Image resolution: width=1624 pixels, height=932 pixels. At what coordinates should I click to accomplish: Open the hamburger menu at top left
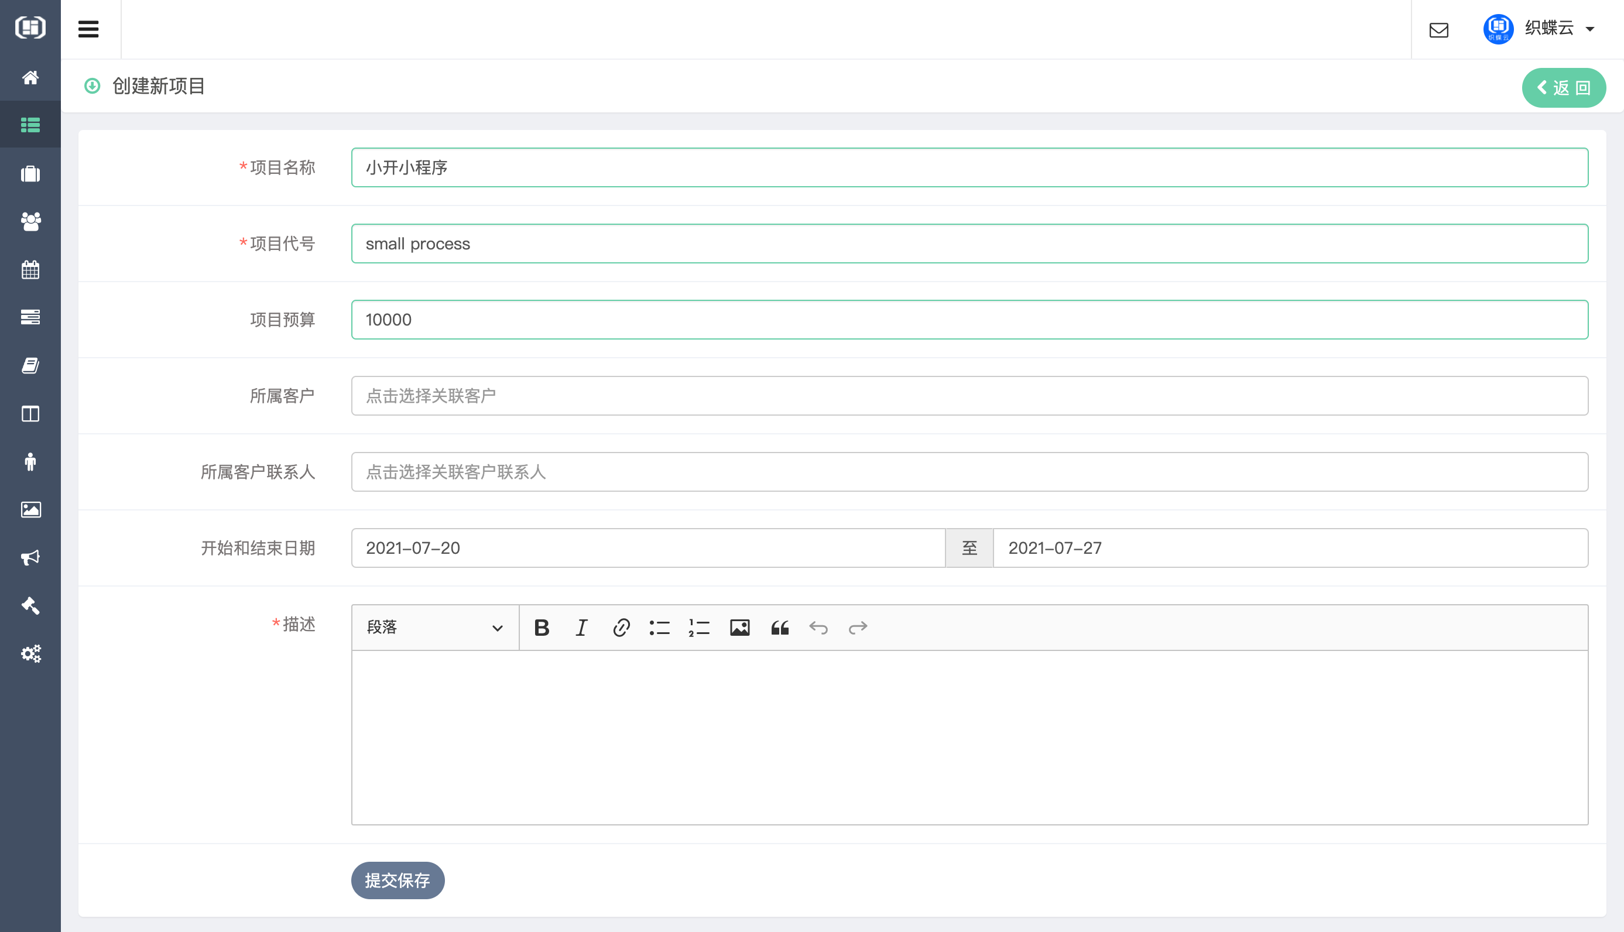(88, 28)
